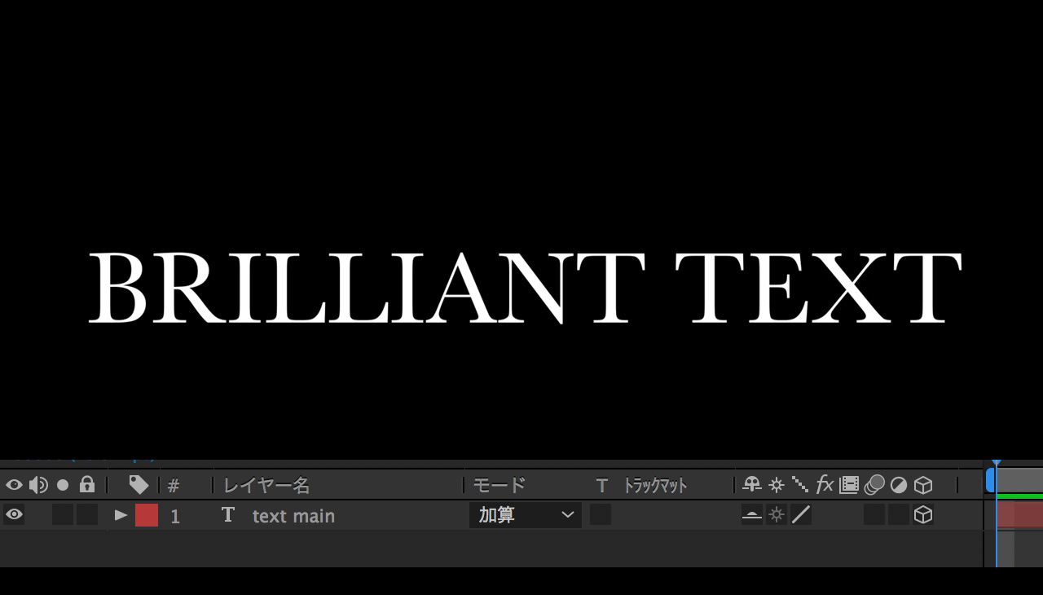Click the label tag column header icon
1043x595 pixels.
[x=139, y=486]
